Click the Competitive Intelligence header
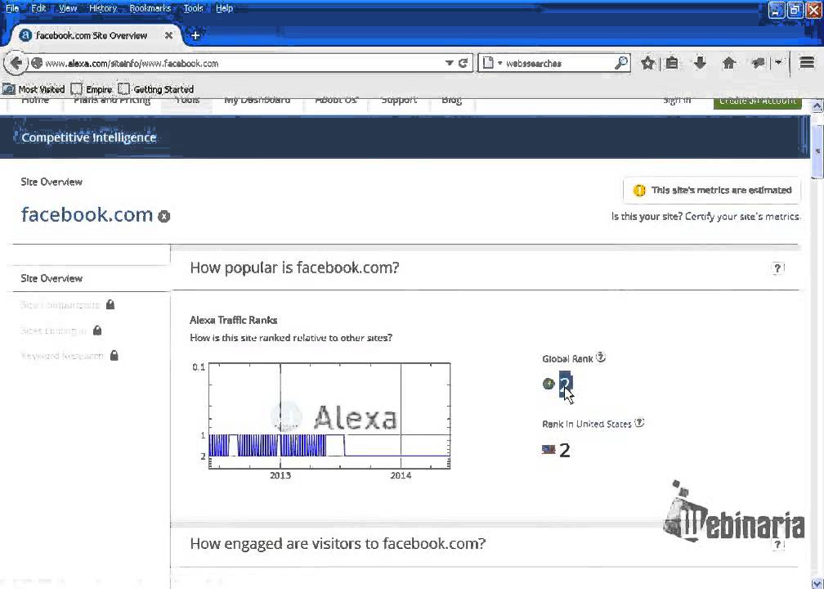The width and height of the screenshot is (824, 589). point(89,137)
